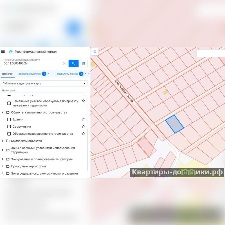This screenshot has width=225, height=225.
Task: Open the Публичная кадастровая карта dropdown
Action: 44,83
